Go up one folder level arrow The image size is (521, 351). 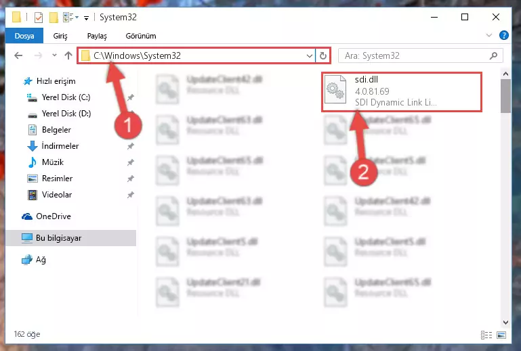[x=68, y=55]
